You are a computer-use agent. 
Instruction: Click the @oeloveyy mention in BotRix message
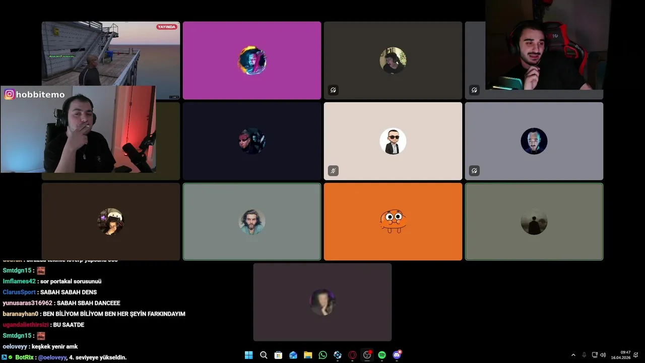[52, 357]
